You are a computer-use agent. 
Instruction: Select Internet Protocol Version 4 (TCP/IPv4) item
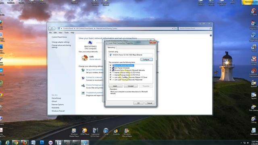click(x=127, y=75)
